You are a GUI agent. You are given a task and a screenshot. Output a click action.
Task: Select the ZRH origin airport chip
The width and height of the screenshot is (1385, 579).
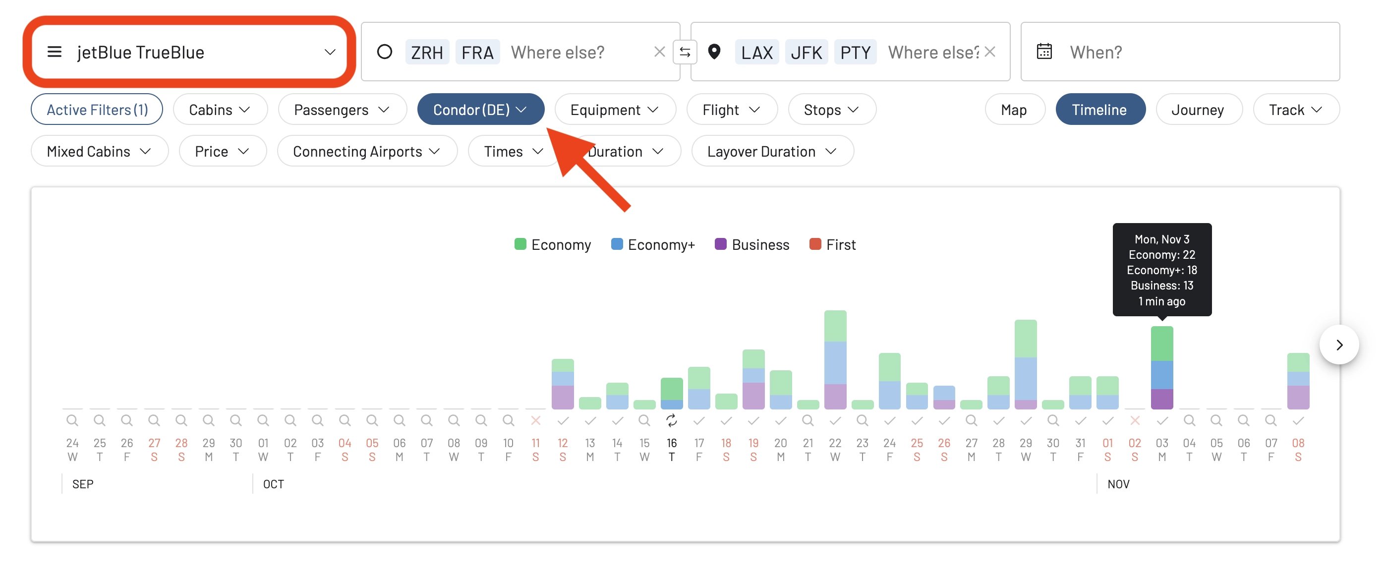(x=427, y=52)
